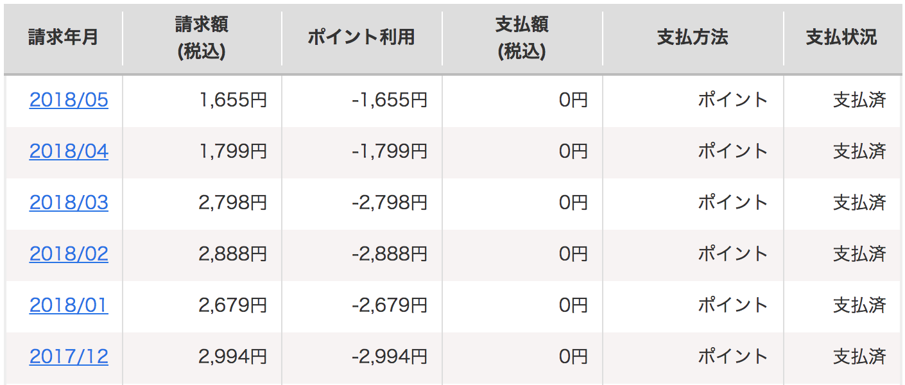Open the 2018/05 billing month link
Viewport: 905px width, 385px height.
pos(69,100)
